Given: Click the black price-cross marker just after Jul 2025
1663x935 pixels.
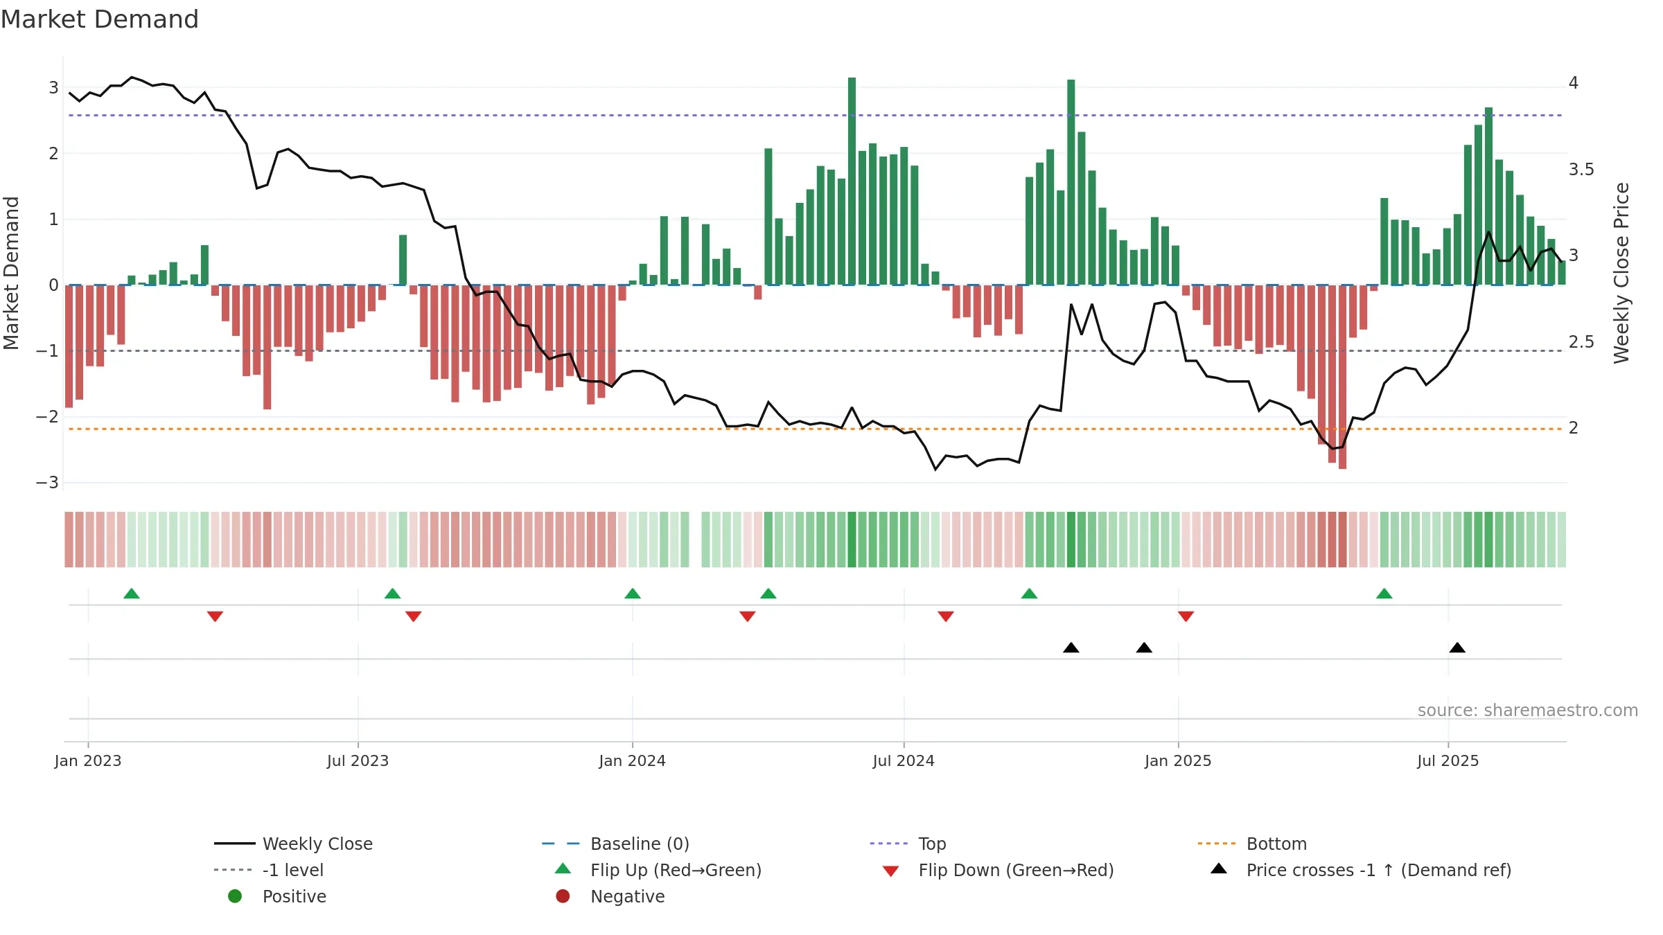Looking at the screenshot, I should tap(1457, 648).
